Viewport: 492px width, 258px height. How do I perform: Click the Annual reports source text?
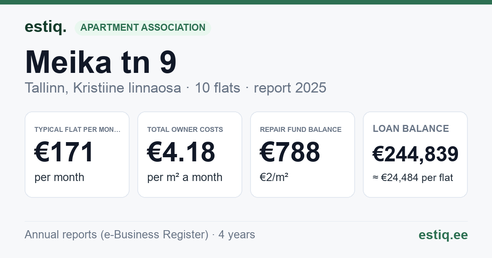pos(140,235)
